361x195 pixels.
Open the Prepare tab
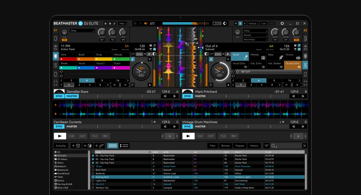240,146
